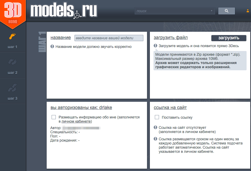Tick the 'Поставить ссылку' checkbox
Image resolution: width=251 pixels, height=171 pixels.
coord(157,117)
